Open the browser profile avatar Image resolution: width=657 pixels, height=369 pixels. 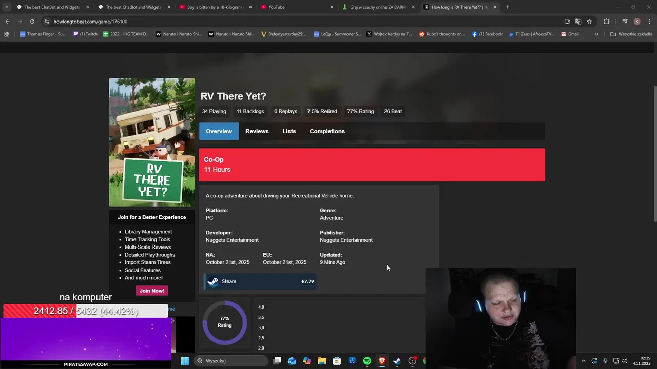click(x=637, y=22)
